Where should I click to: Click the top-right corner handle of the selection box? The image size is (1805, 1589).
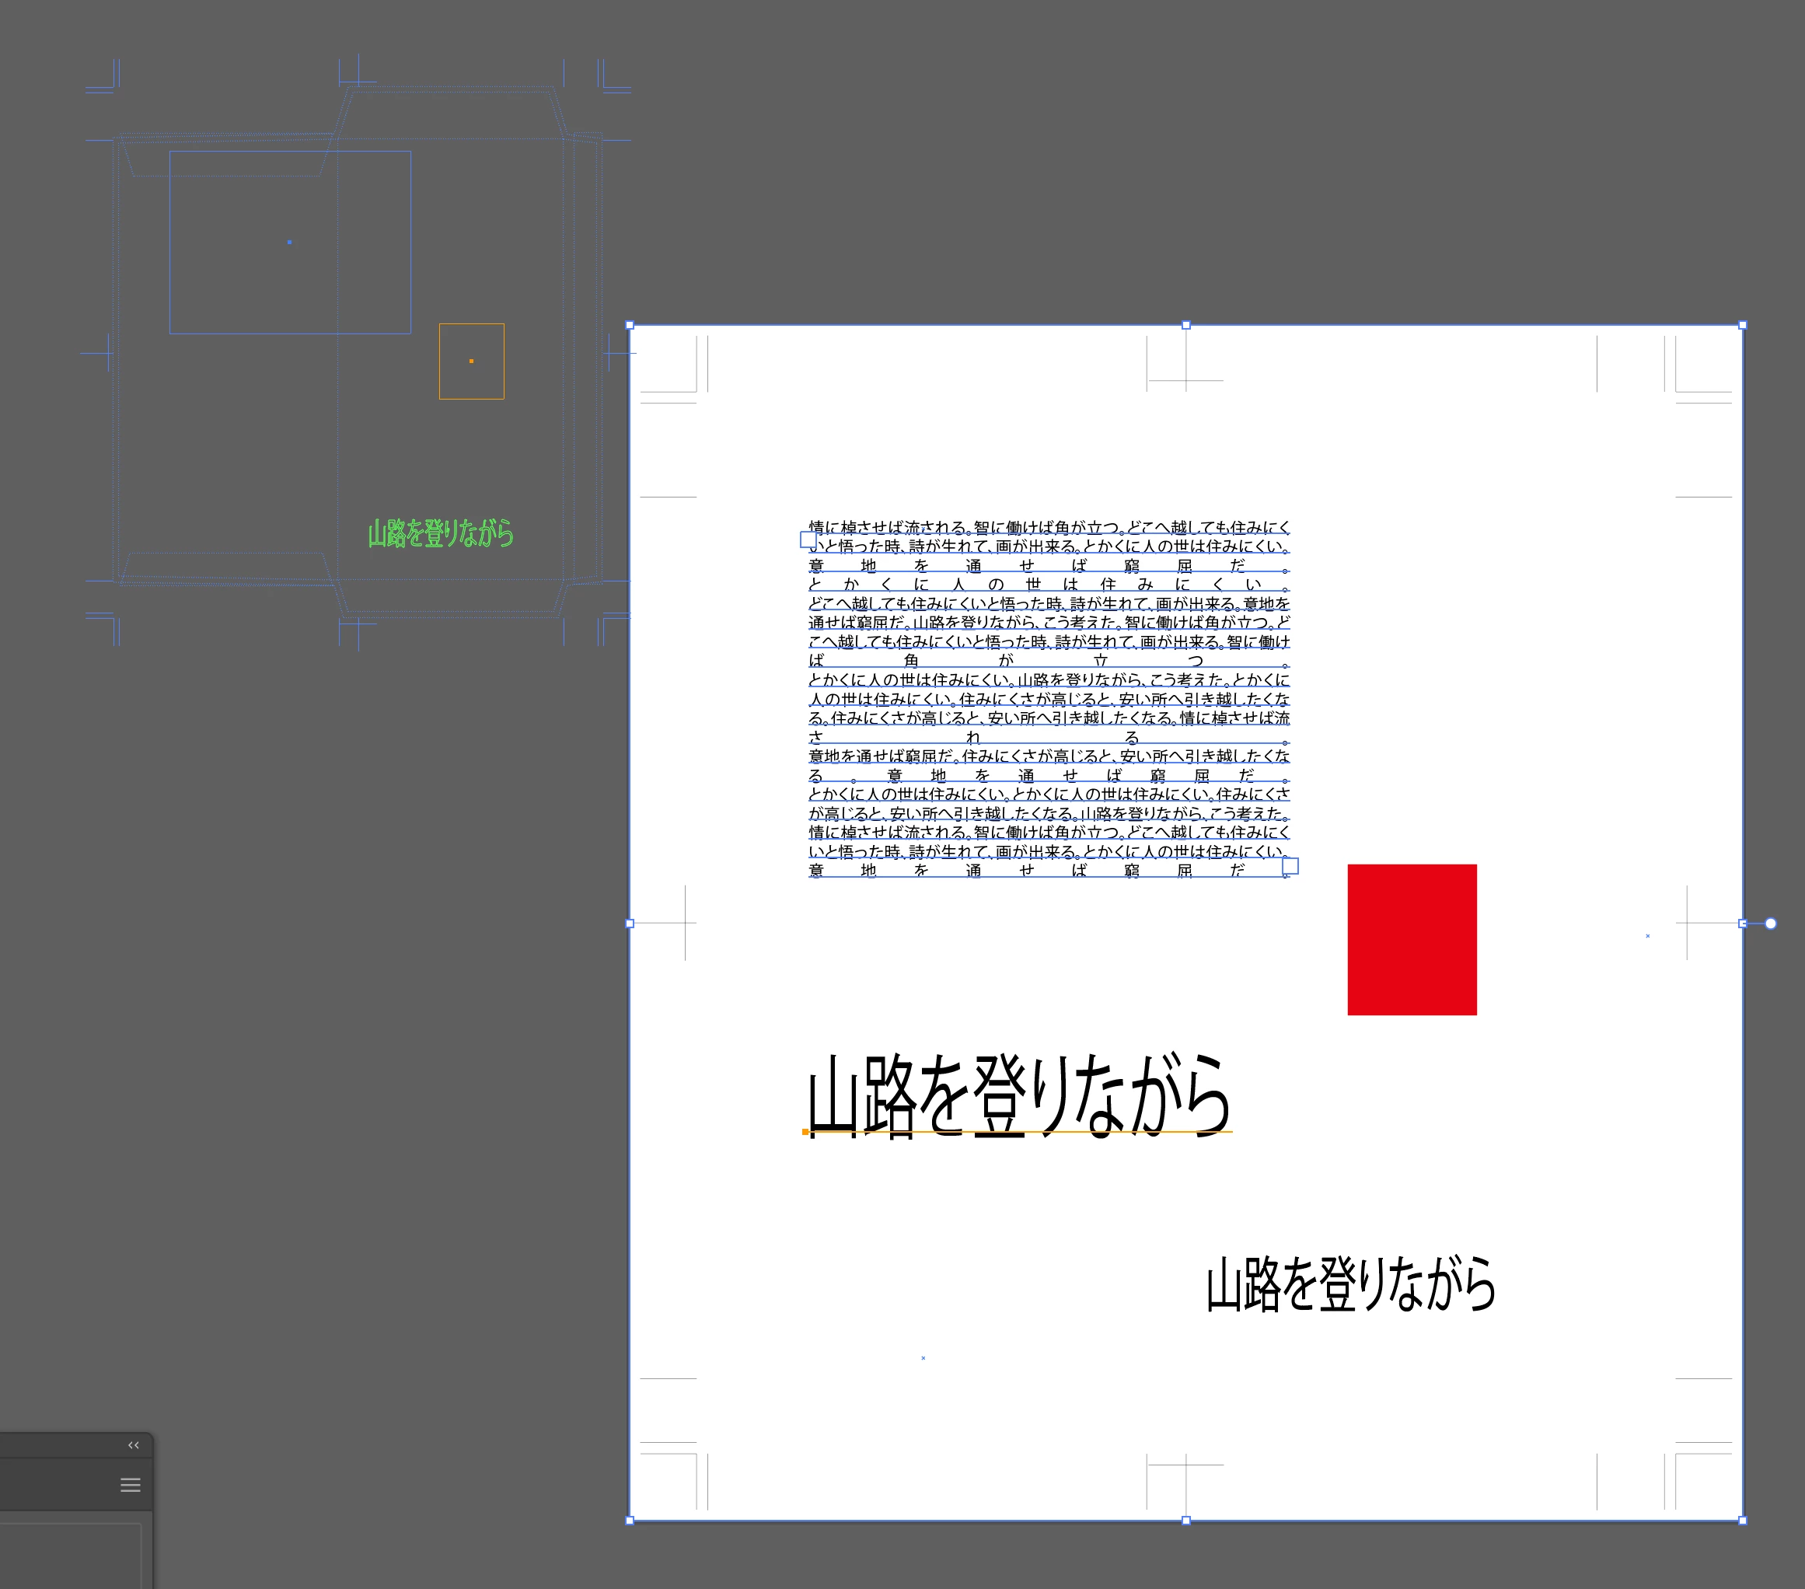point(1742,325)
